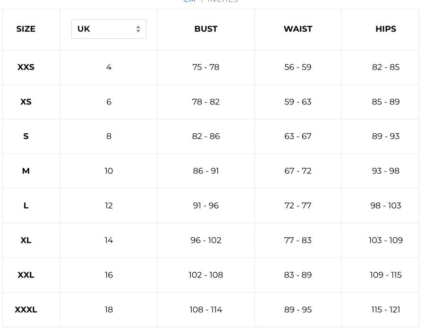This screenshot has width=425, height=336.
Task: Click UK size 16 cell
Action: (109, 275)
